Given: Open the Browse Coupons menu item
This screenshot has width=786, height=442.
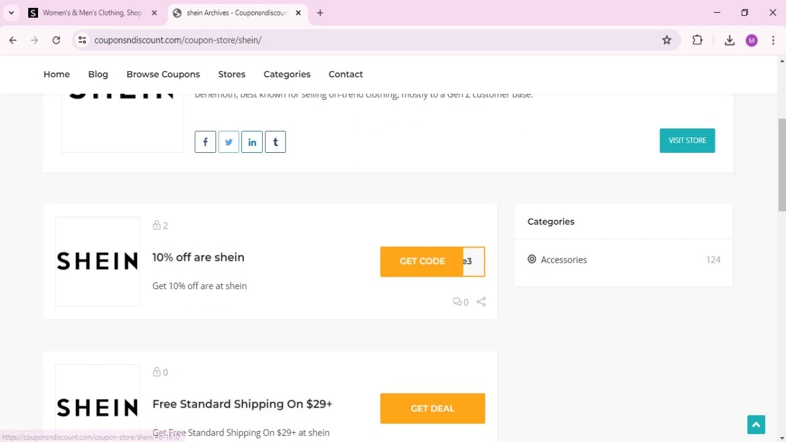Looking at the screenshot, I should coord(163,74).
